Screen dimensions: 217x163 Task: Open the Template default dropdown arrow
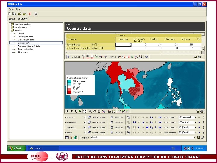point(195,138)
